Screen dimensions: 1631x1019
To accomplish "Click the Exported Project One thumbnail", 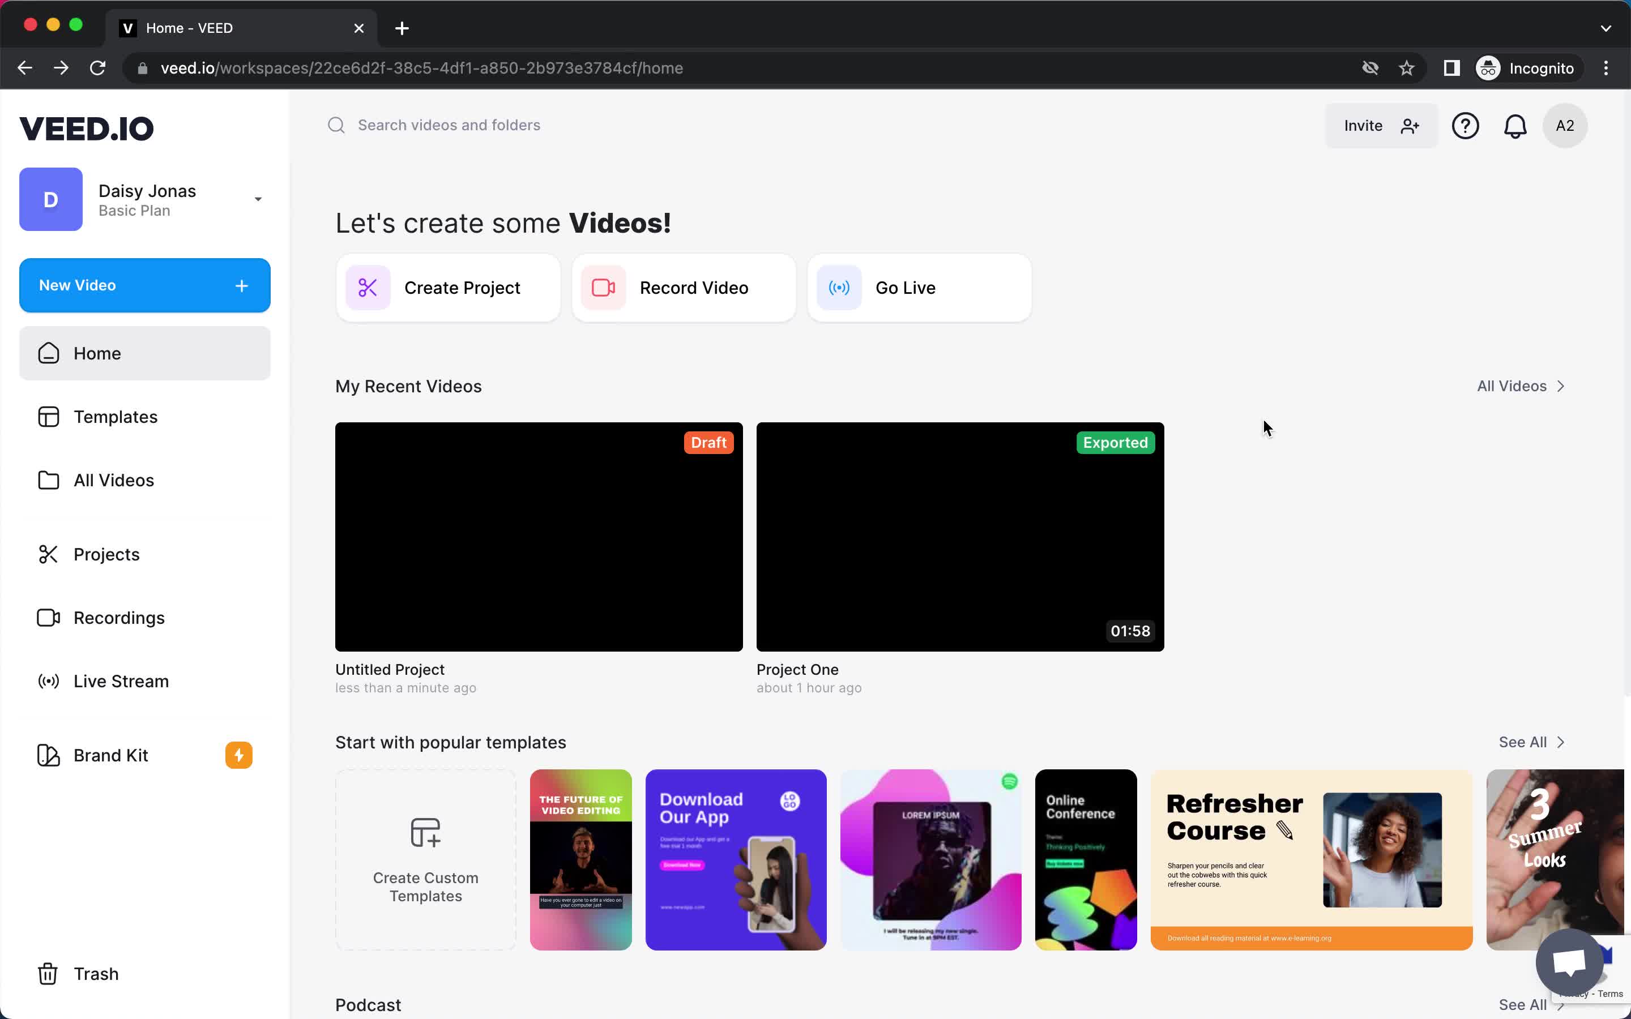I will [959, 537].
